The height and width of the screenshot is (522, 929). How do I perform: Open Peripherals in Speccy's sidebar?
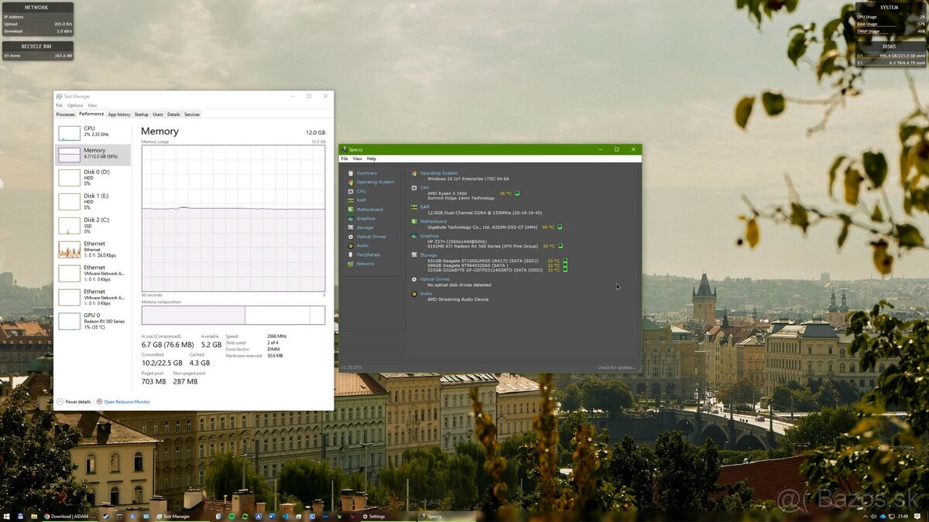(368, 254)
